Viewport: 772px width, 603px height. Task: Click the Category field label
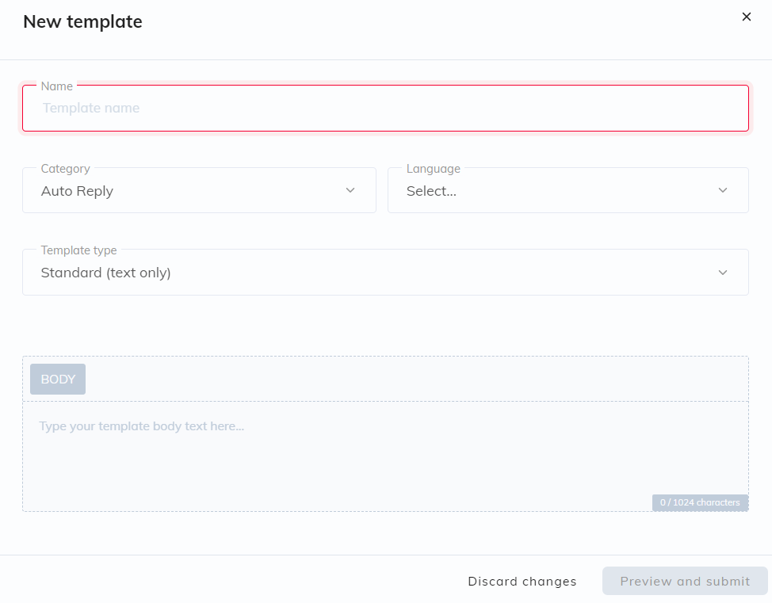[x=66, y=169]
